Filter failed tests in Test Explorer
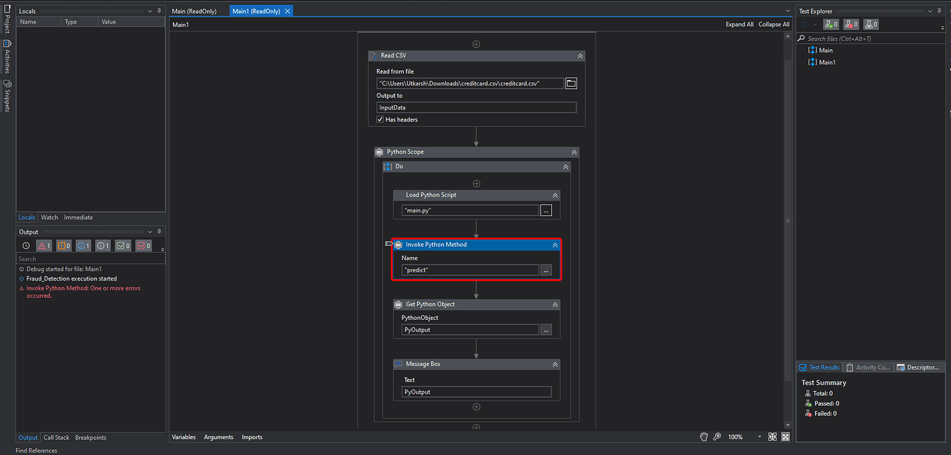951x455 pixels. coord(851,24)
